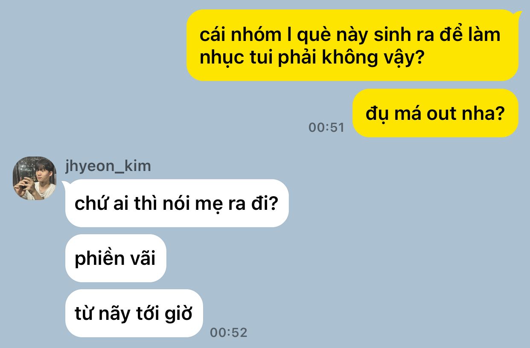Select the "chứ ai thì nói mẹ ra đi?" message
The image size is (530, 348).
tap(177, 203)
